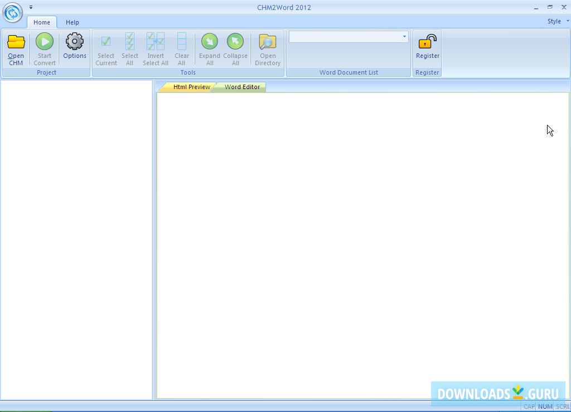571x412 pixels.
Task: Open the Style dropdown menu
Action: coord(558,21)
